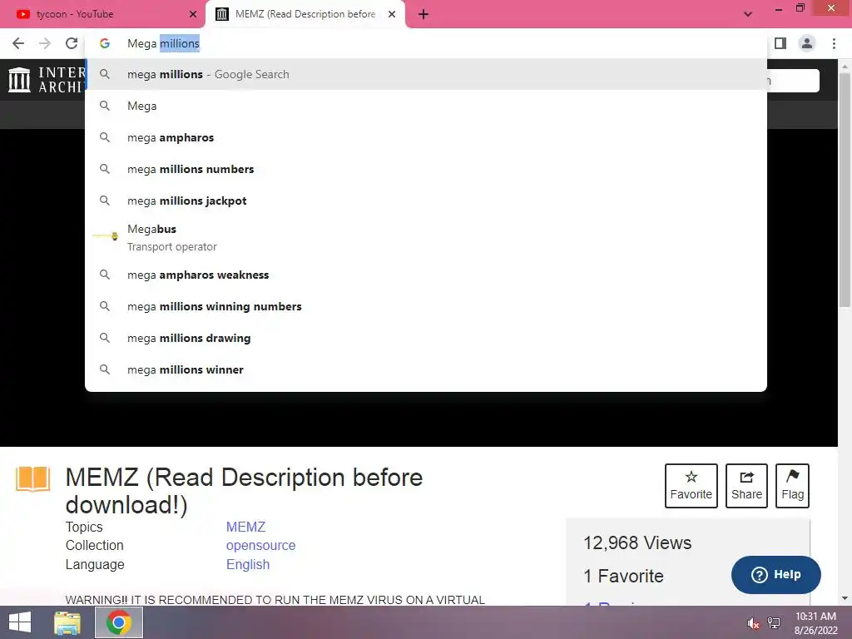Open Chrome three-dot menu
The image size is (852, 639).
[834, 43]
